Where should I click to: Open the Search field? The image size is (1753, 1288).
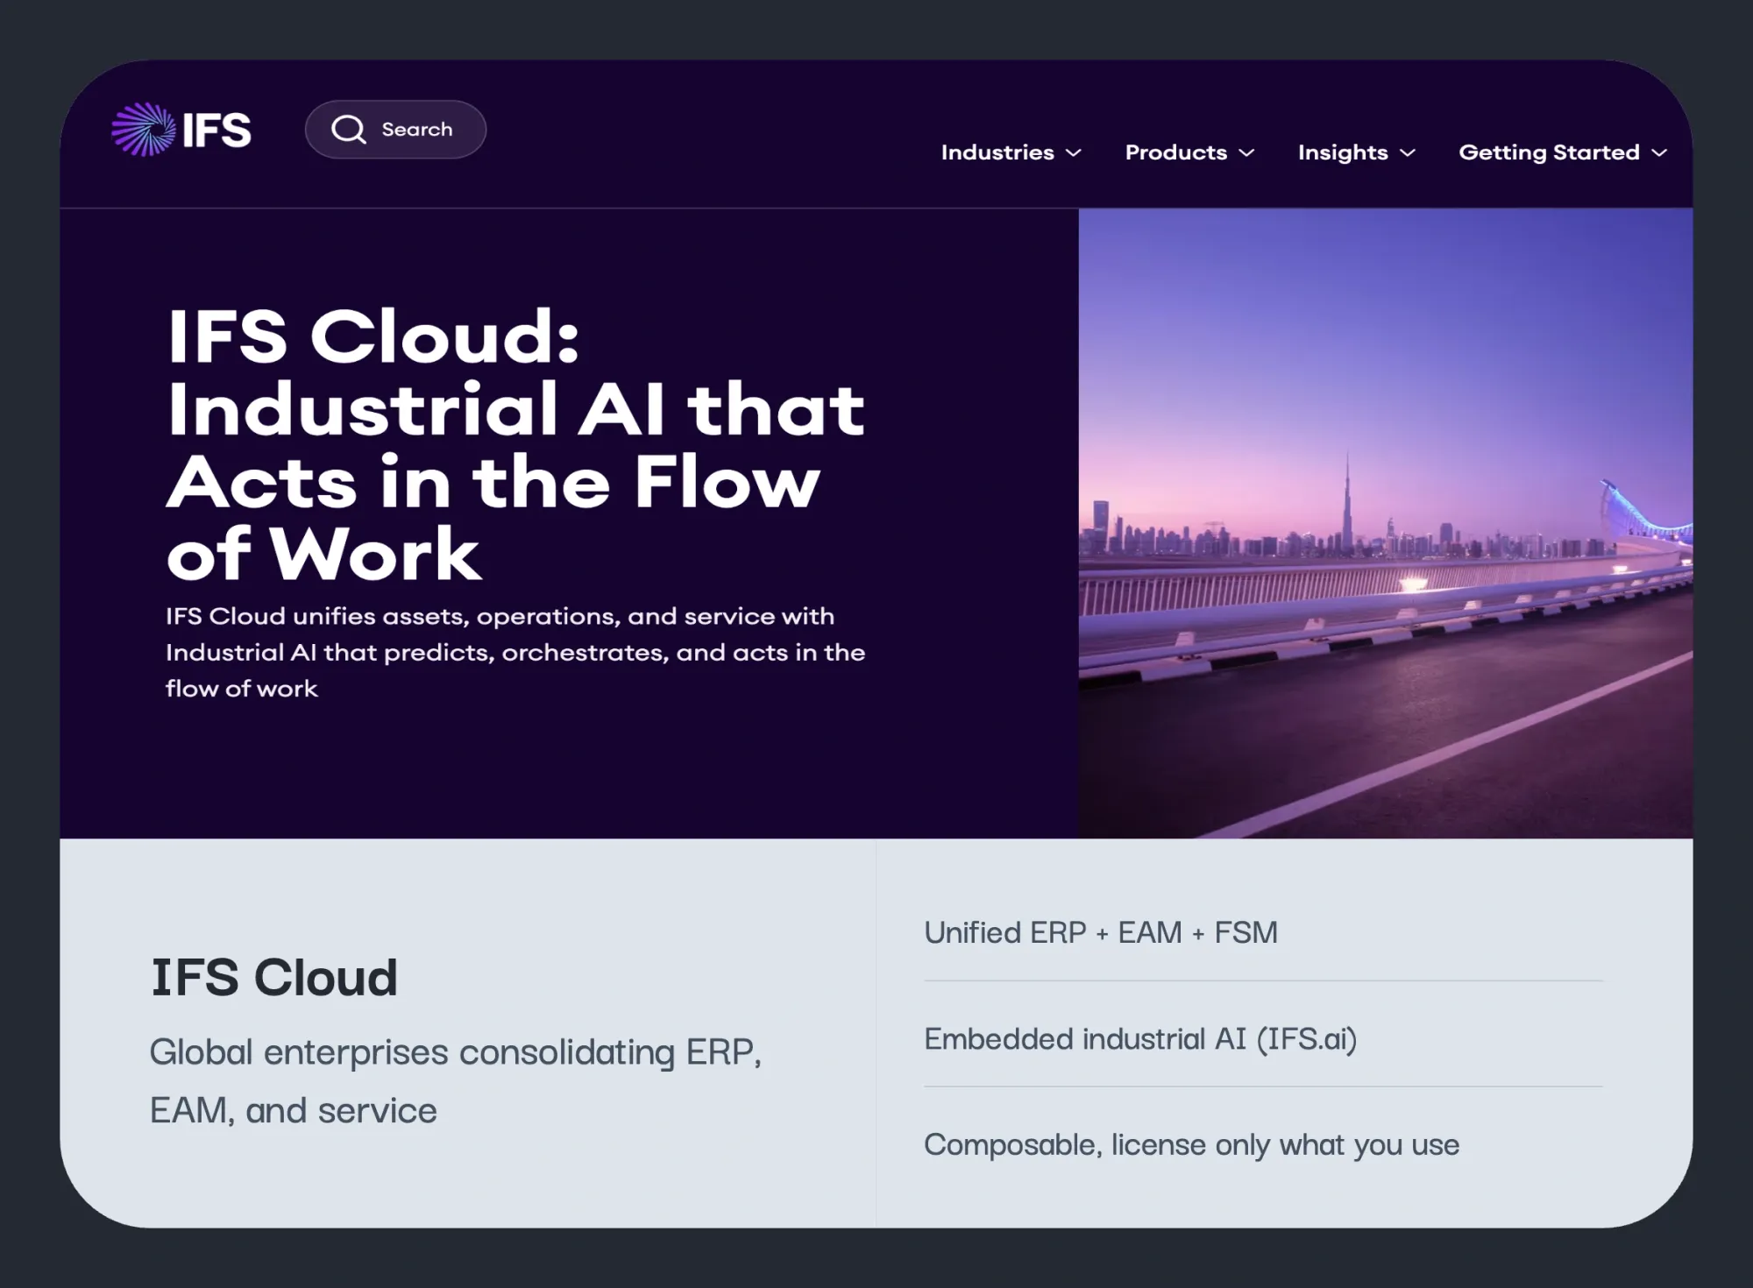[x=395, y=130]
